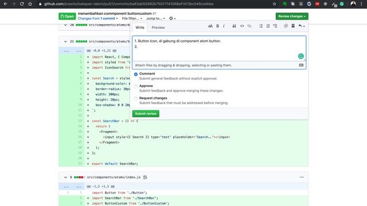The height and width of the screenshot is (206, 367).
Task: Open the index.js file options menu
Action: pos(302,177)
